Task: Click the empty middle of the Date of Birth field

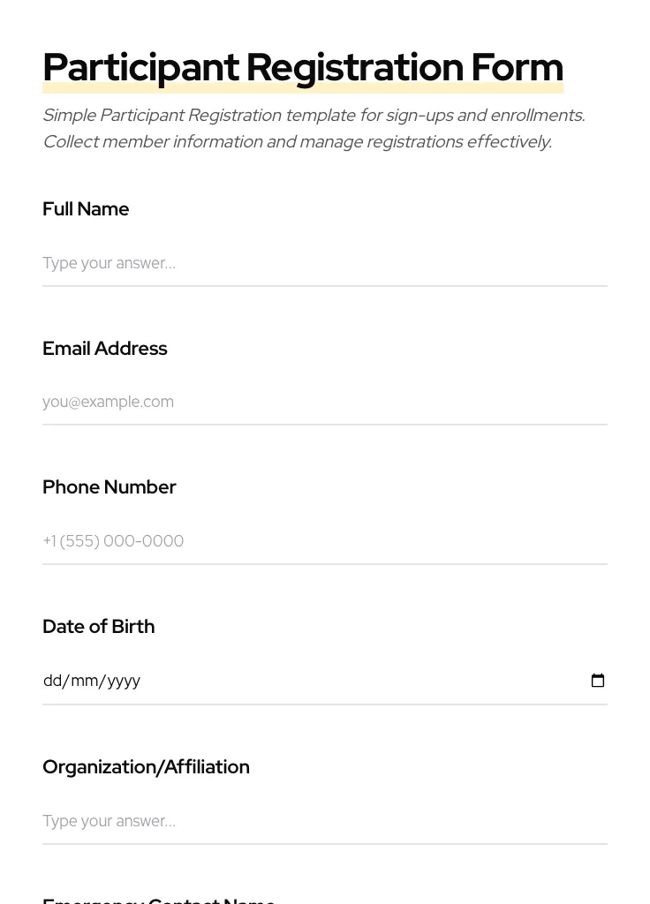Action: tap(353, 681)
